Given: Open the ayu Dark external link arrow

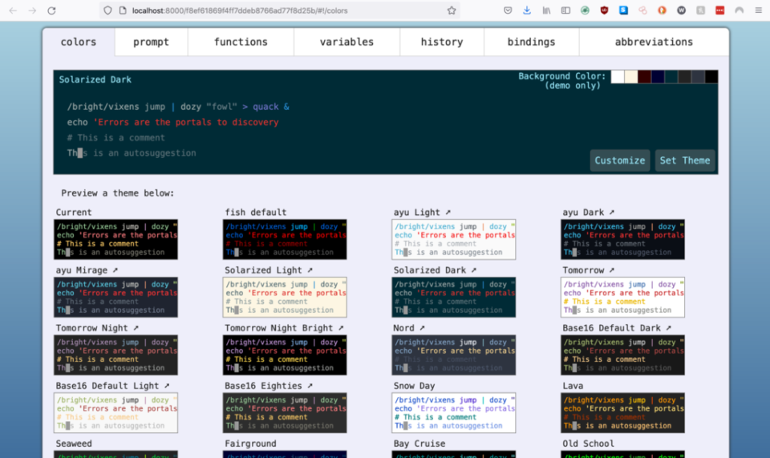Looking at the screenshot, I should tap(612, 212).
